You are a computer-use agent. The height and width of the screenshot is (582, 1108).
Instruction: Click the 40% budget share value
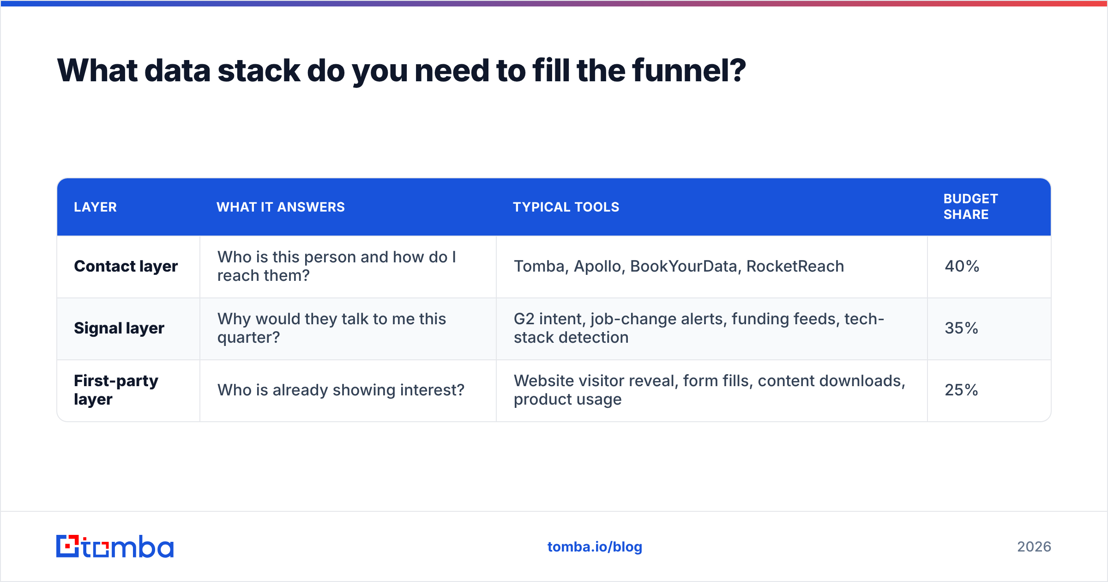(x=962, y=267)
